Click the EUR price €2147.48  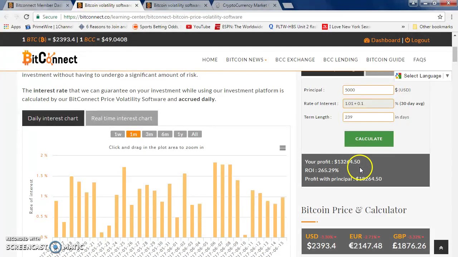(365, 246)
